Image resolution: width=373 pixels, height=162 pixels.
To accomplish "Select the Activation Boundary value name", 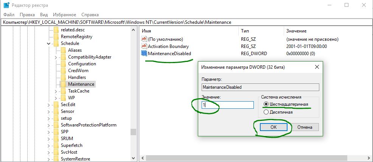I will click(168, 46).
